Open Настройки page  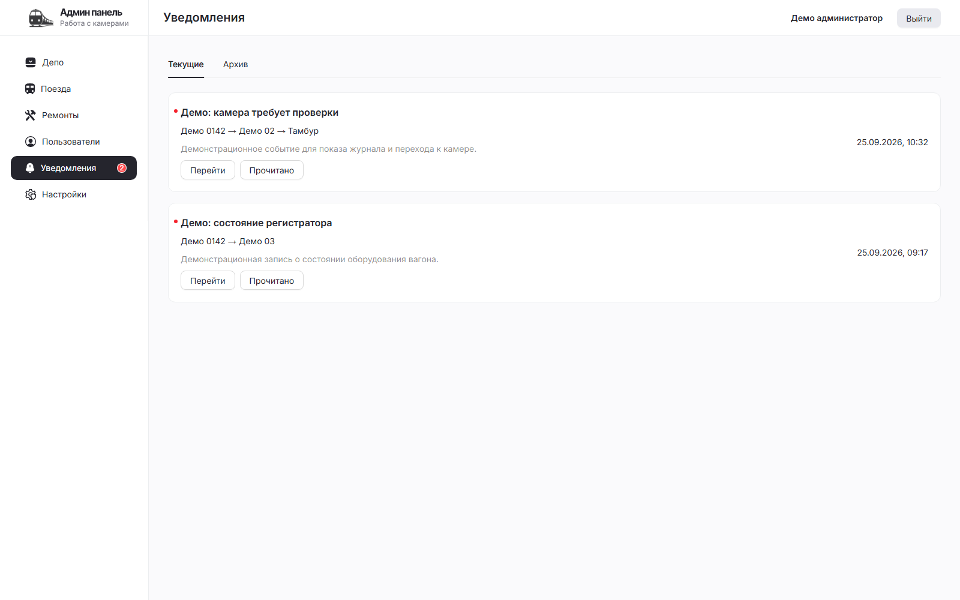(74, 194)
